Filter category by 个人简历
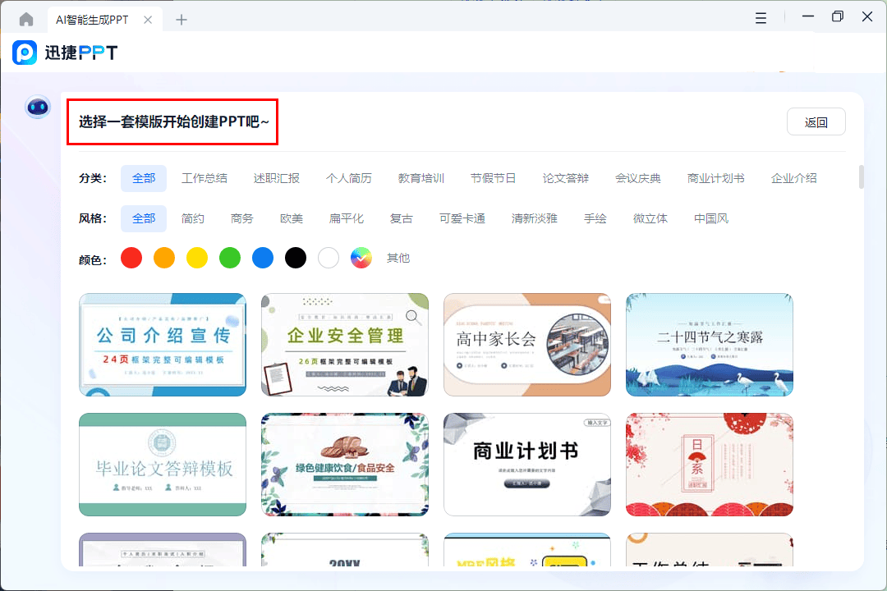The height and width of the screenshot is (591, 887). point(348,179)
